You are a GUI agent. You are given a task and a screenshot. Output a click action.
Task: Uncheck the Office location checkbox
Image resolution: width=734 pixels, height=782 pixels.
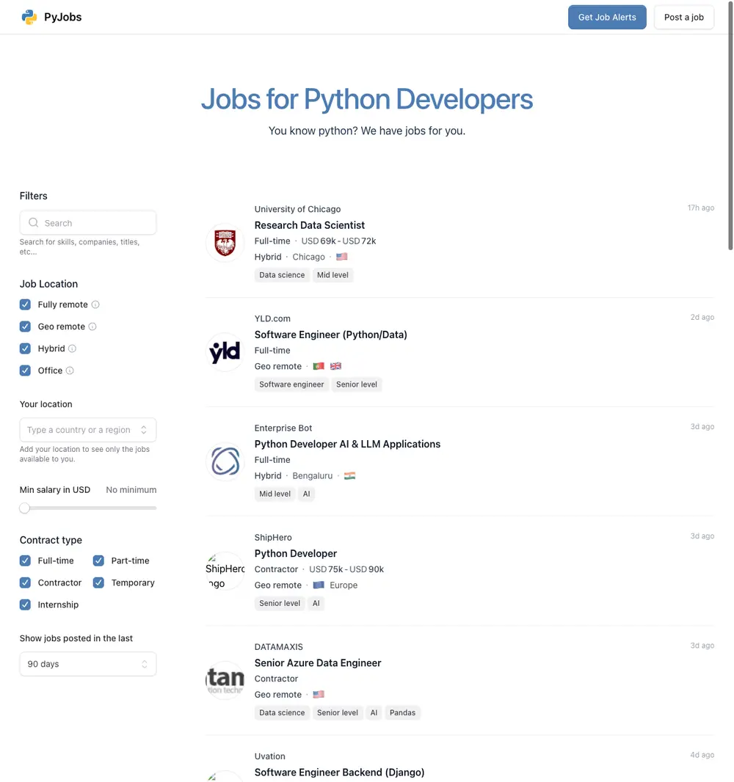tap(25, 370)
